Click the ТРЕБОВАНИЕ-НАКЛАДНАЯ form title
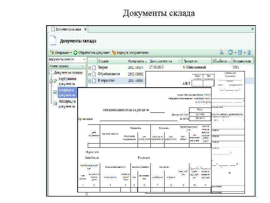This screenshot has height=203, width=270. click(x=126, y=110)
